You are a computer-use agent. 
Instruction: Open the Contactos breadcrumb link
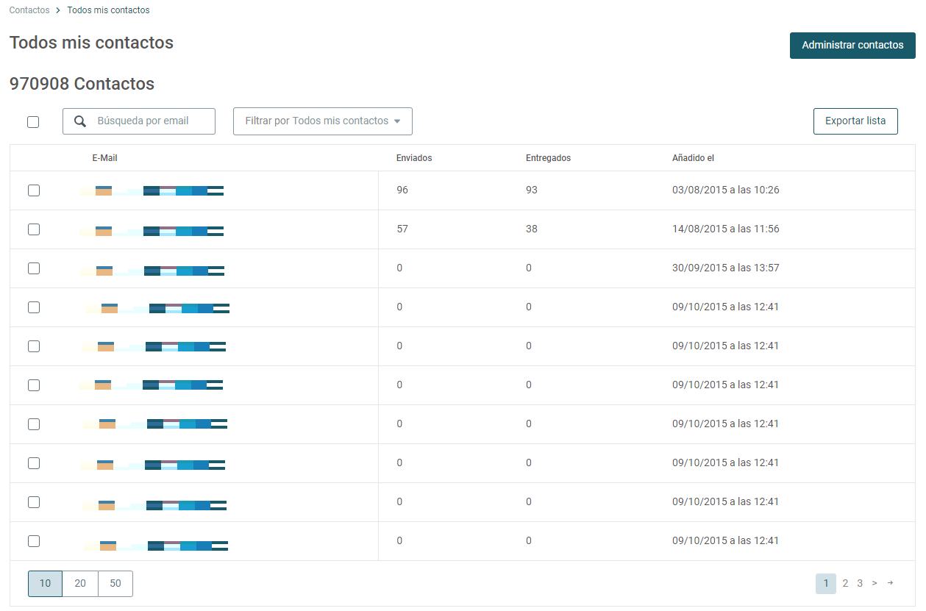[x=29, y=10]
